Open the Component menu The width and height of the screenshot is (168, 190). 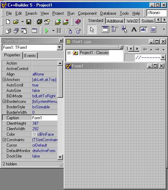87,13
